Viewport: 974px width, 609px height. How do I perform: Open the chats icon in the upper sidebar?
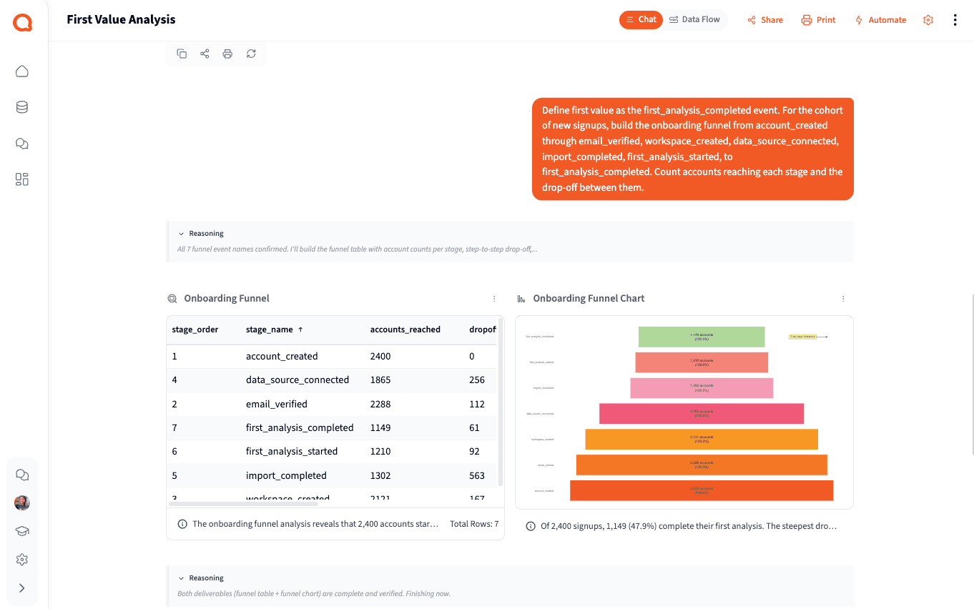22,144
